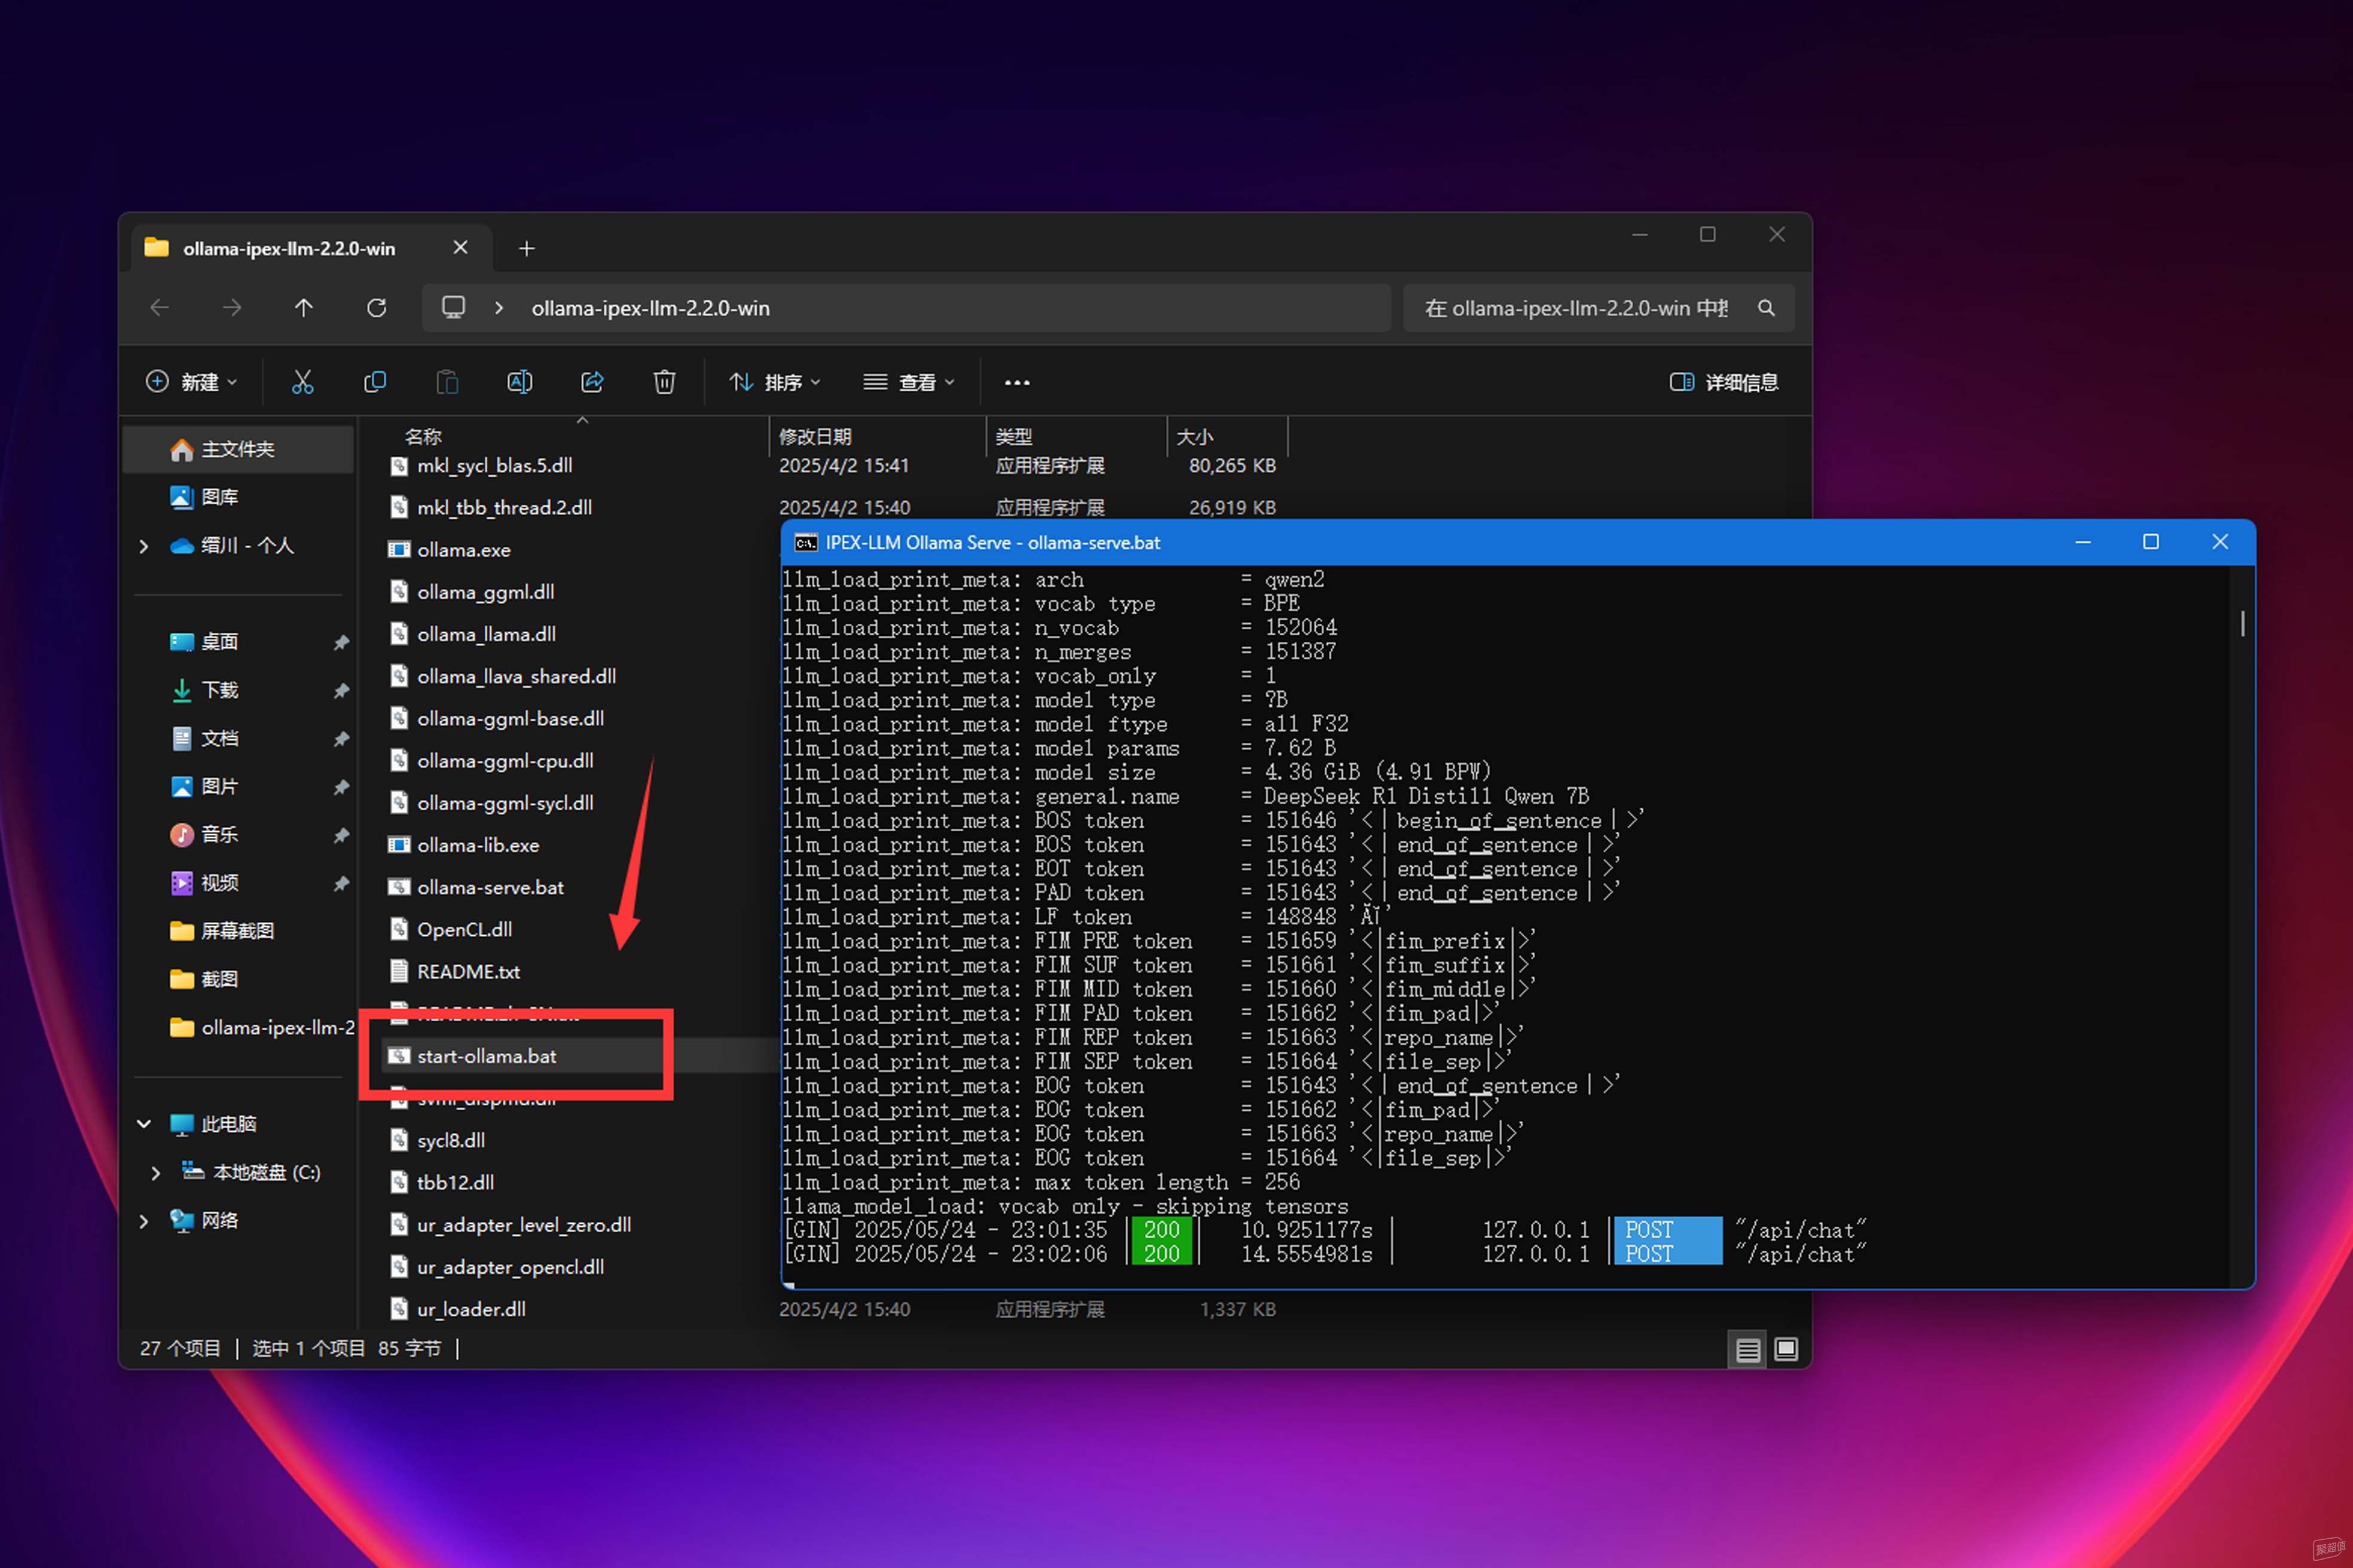The width and height of the screenshot is (2353, 1568).
Task: Expand the OneDrive 缙川 - 个人 node
Action: 144,546
